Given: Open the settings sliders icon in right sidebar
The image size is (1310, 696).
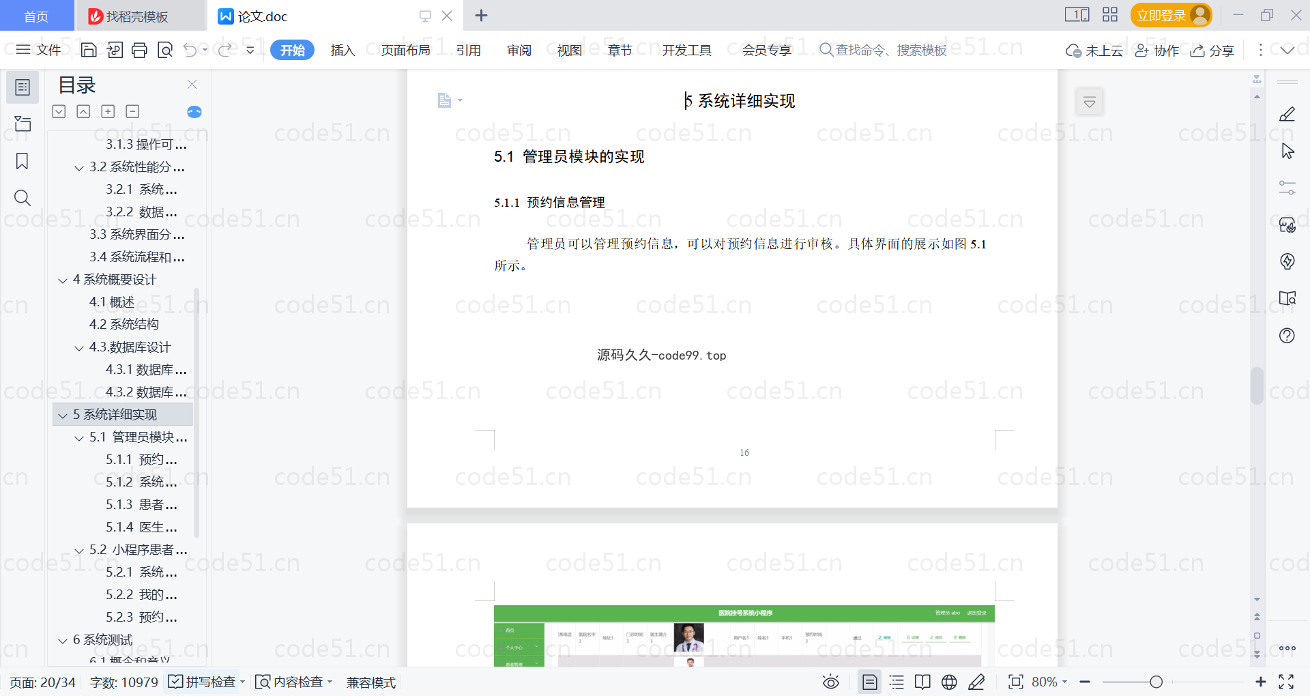Looking at the screenshot, I should pyautogui.click(x=1287, y=188).
